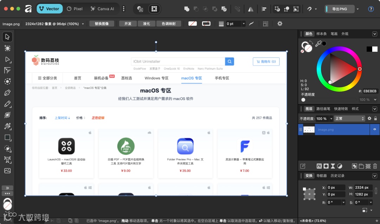Open document zoom info dropdown arrow

tap(83, 24)
